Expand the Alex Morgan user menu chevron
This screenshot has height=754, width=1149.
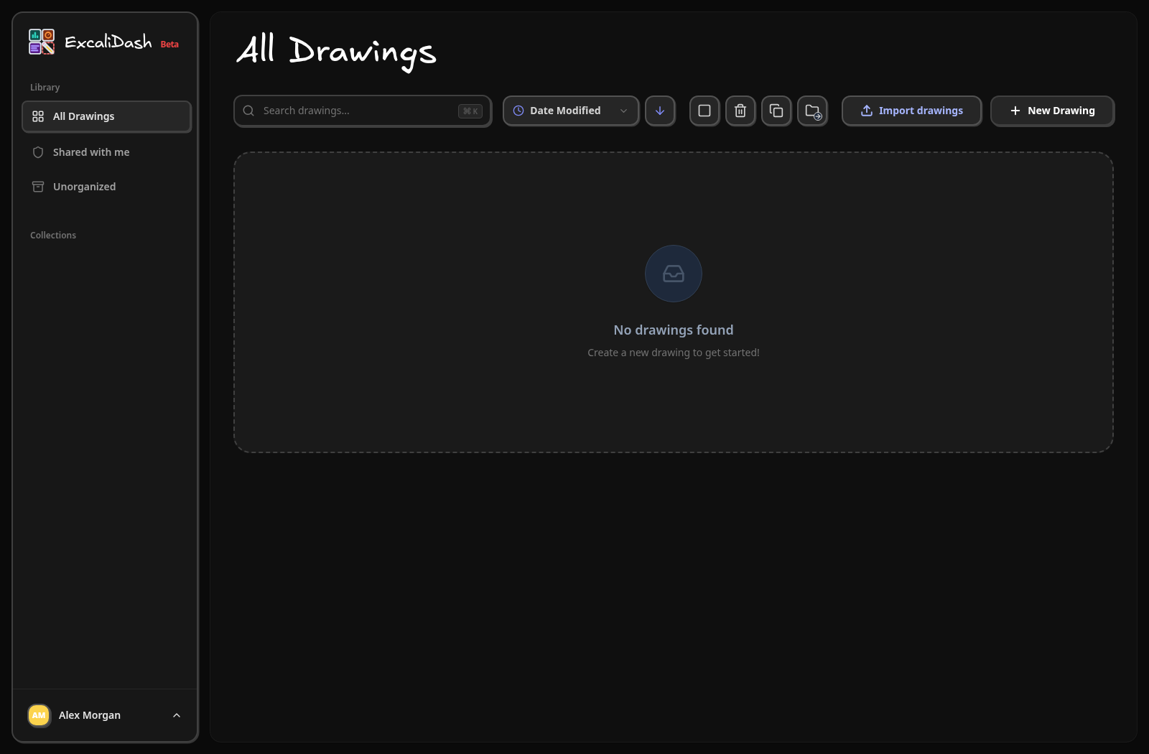(x=177, y=715)
